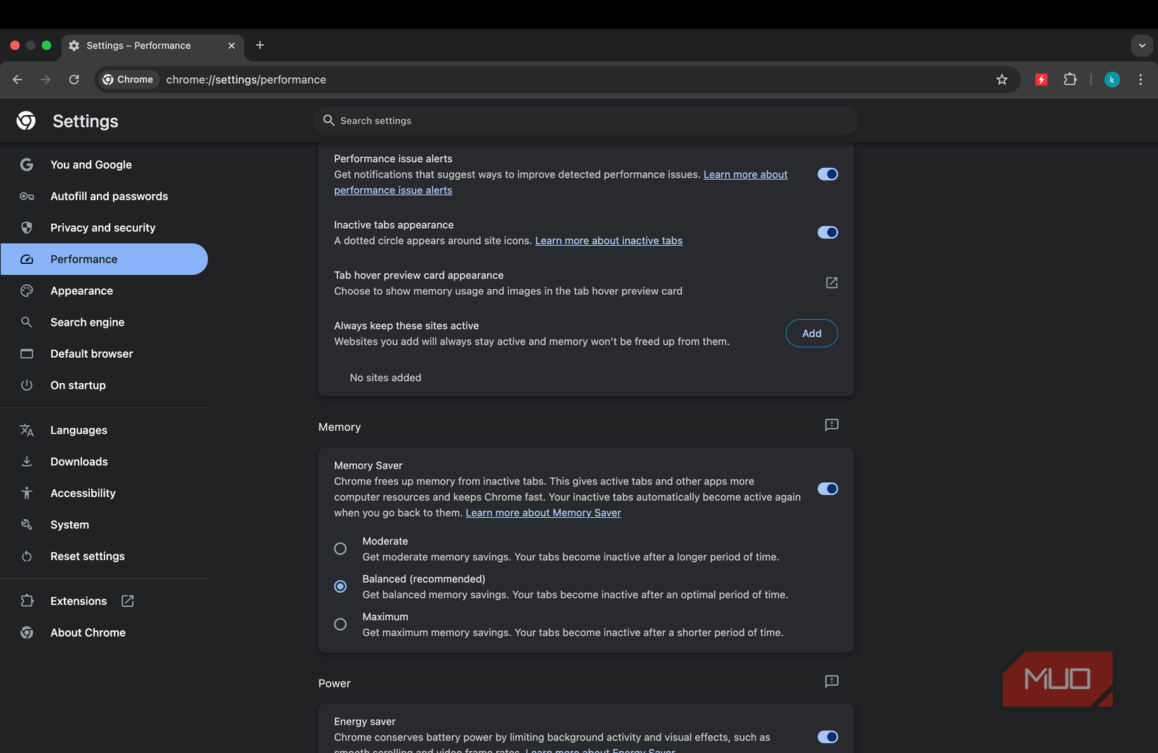Toggle the Energy saver switch
Image resolution: width=1158 pixels, height=753 pixels.
827,737
